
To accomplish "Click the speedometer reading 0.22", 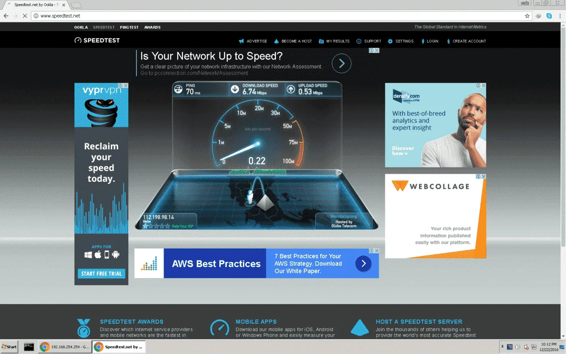I will pos(257,160).
